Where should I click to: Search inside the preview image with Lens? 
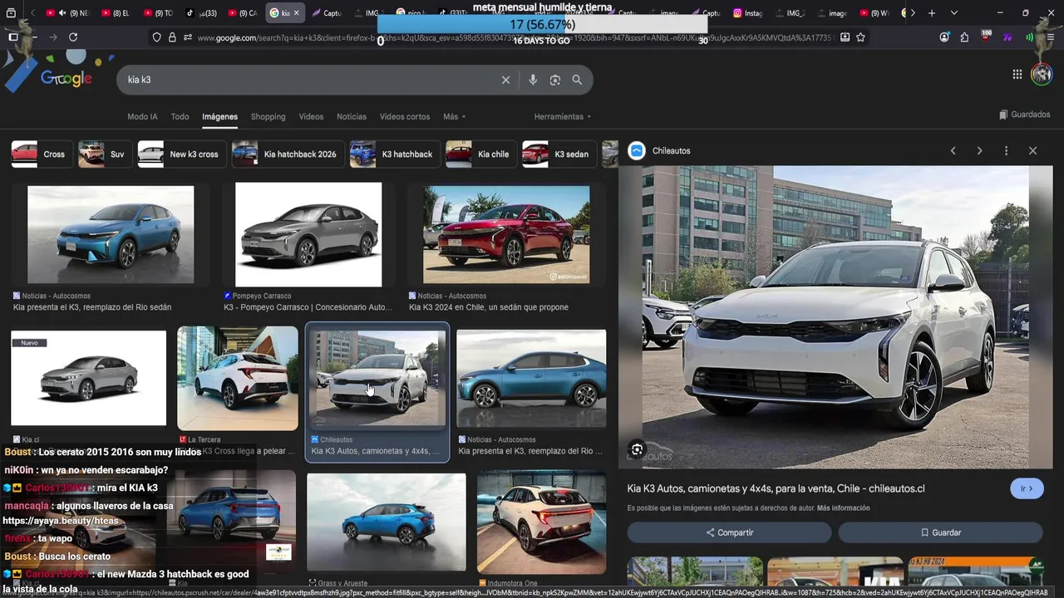click(x=637, y=449)
